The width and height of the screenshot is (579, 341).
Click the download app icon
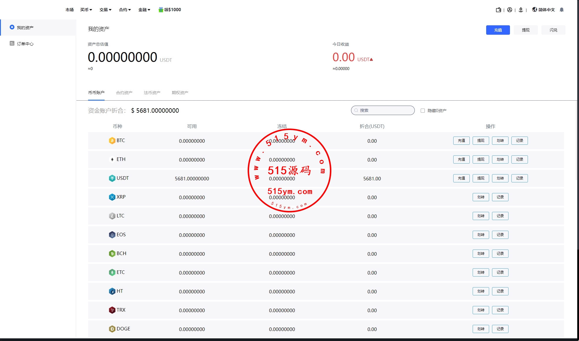(x=521, y=10)
